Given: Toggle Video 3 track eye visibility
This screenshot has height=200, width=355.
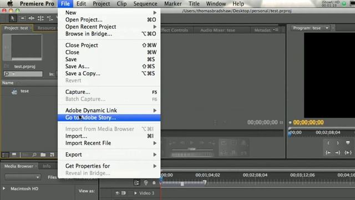Looking at the screenshot, I should coord(117,193).
